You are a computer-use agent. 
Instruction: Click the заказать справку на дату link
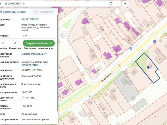tap(34, 54)
